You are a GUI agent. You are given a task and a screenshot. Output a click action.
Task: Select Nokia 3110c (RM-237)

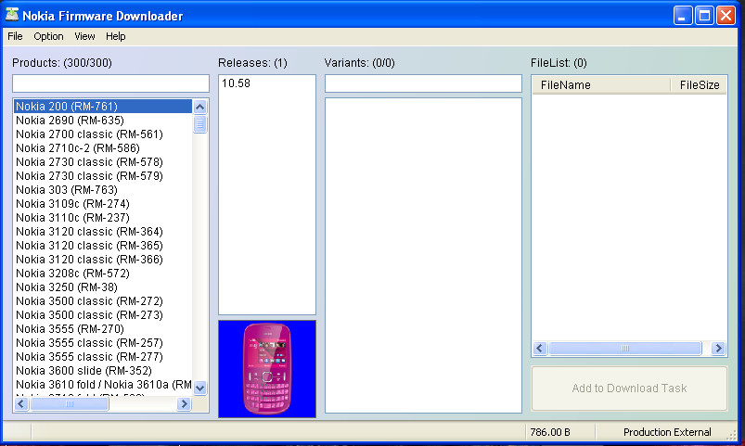click(103, 218)
